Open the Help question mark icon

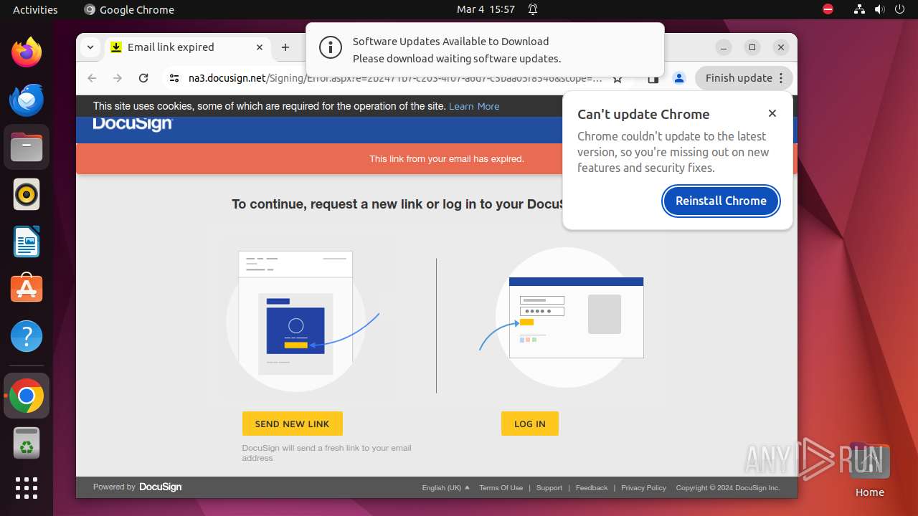coord(27,336)
